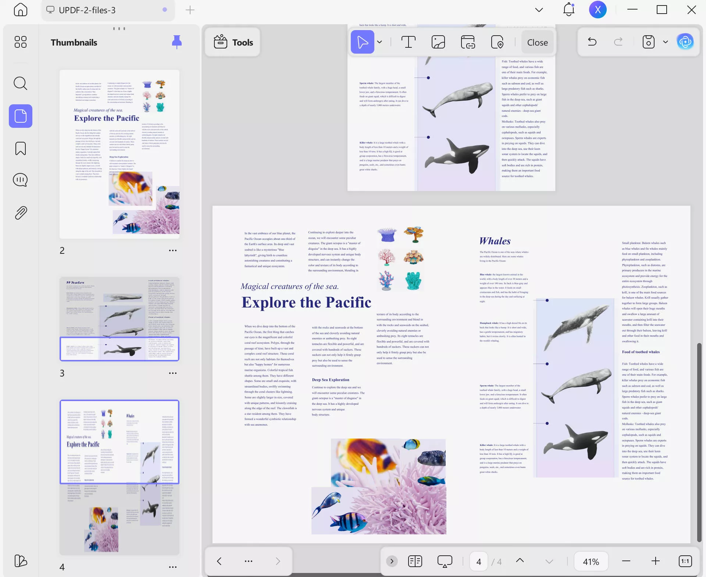Undo the last action
Screen dimensions: 706x577
click(592, 42)
